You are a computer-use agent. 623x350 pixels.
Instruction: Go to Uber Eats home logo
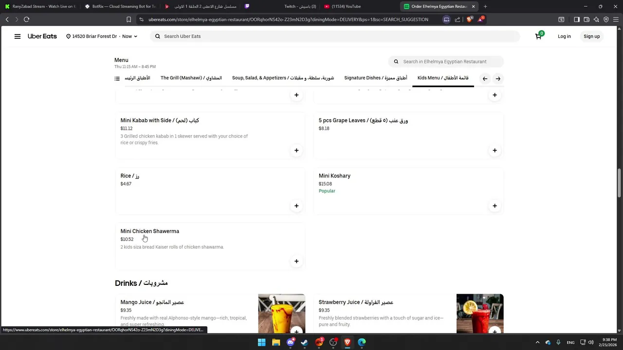tap(42, 36)
